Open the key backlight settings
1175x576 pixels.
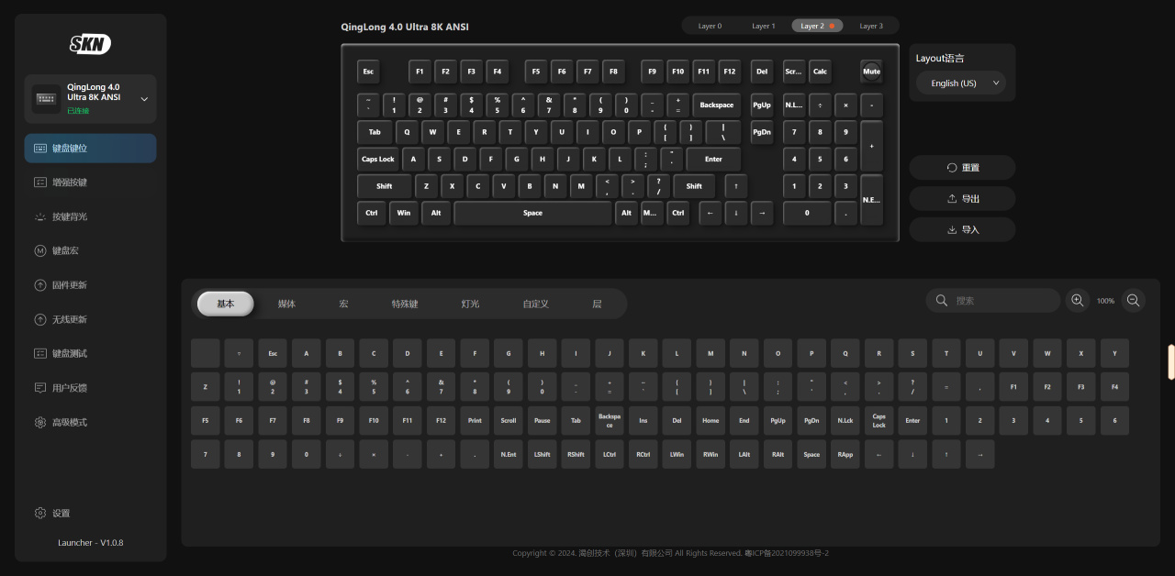(90, 216)
